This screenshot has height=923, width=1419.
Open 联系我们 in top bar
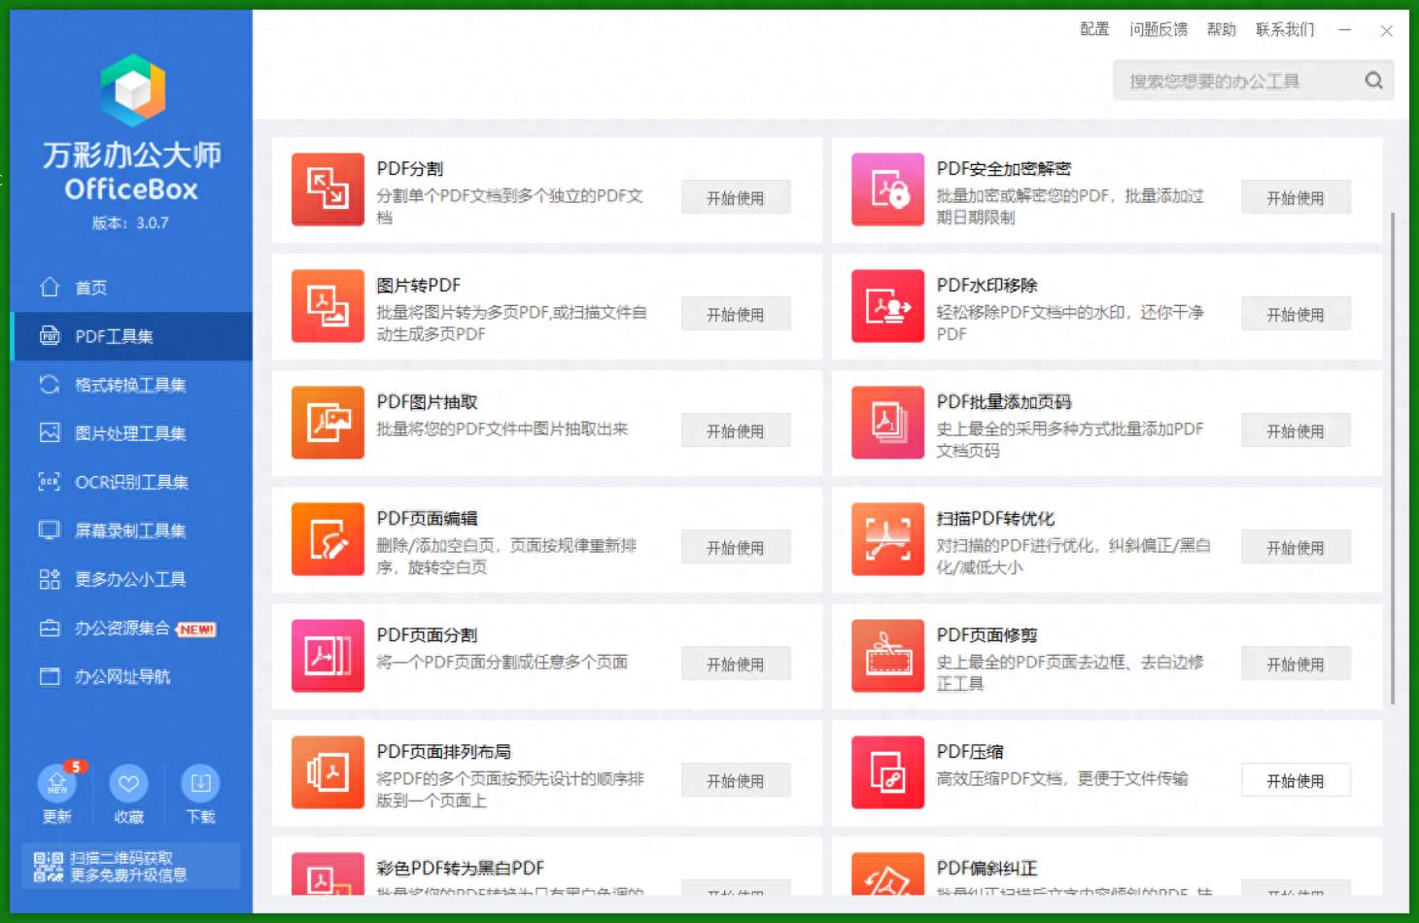coord(1285,29)
